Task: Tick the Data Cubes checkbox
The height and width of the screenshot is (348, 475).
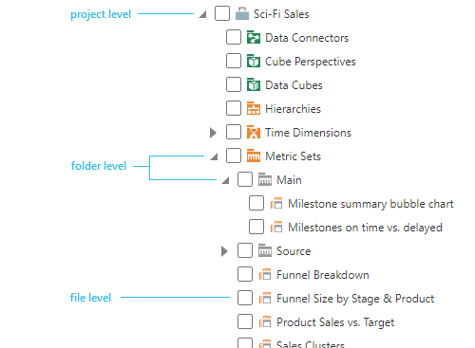Action: click(x=234, y=84)
